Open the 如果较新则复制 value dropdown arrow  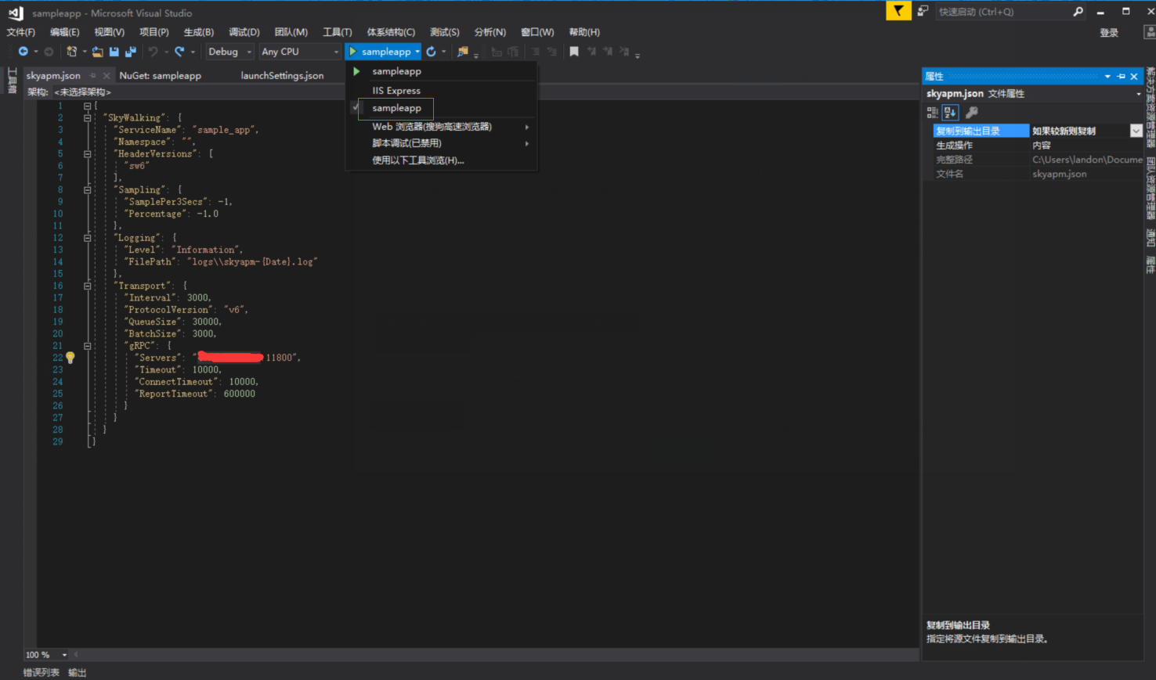[x=1136, y=131]
